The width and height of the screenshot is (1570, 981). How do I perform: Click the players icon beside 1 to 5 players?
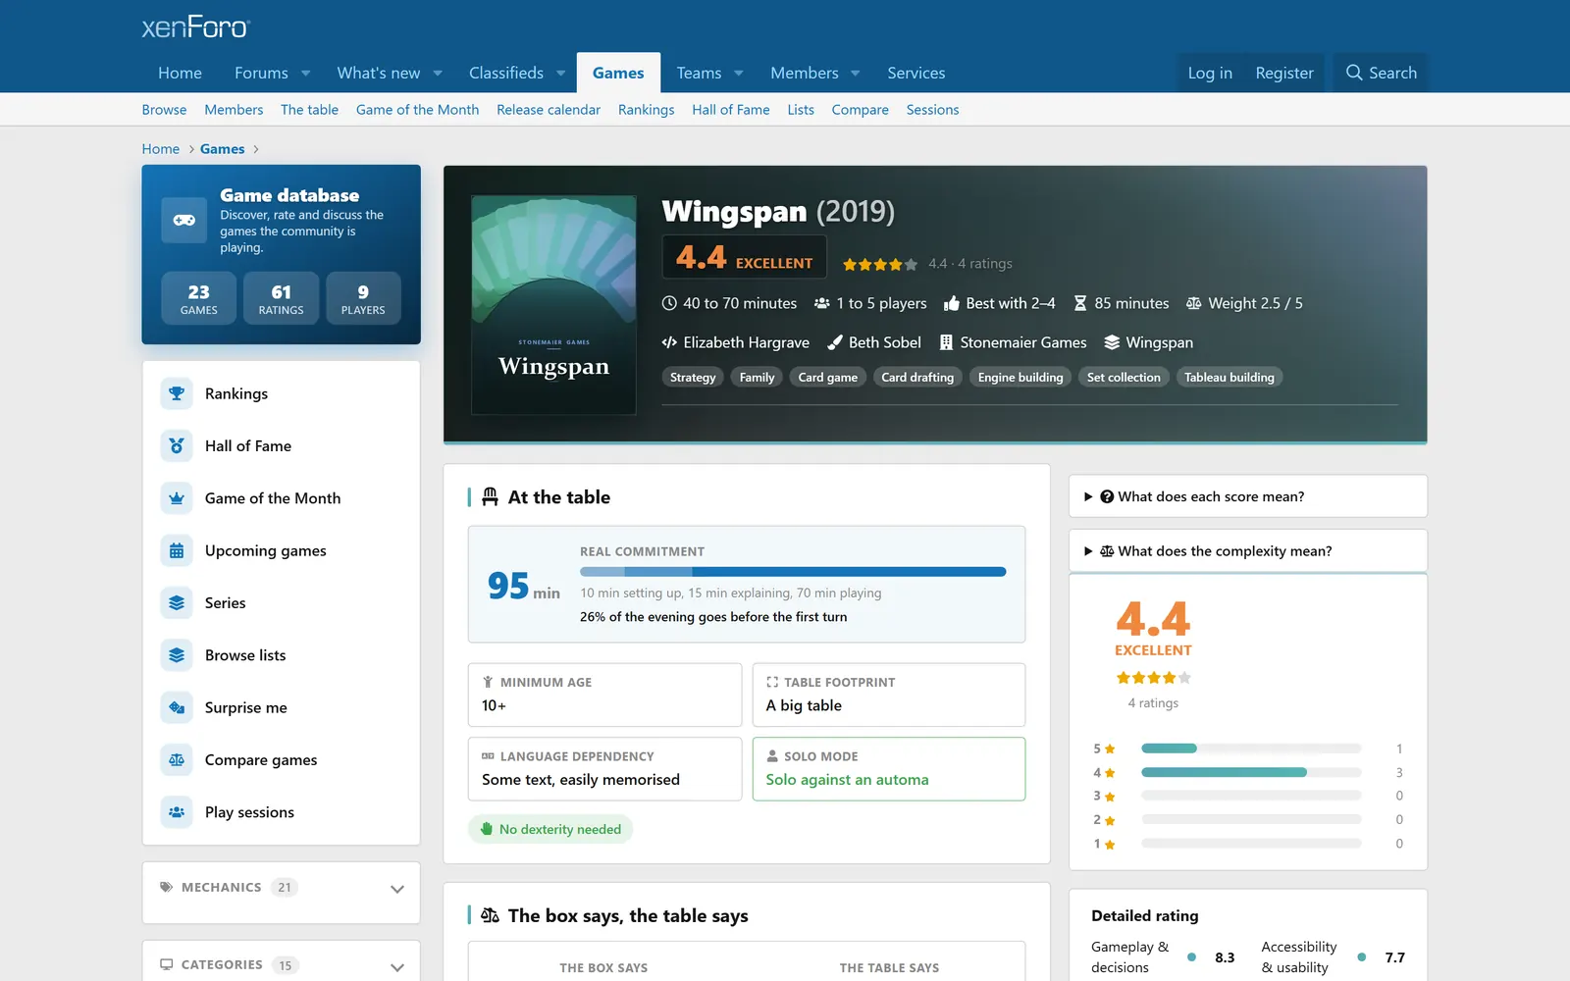[822, 303]
